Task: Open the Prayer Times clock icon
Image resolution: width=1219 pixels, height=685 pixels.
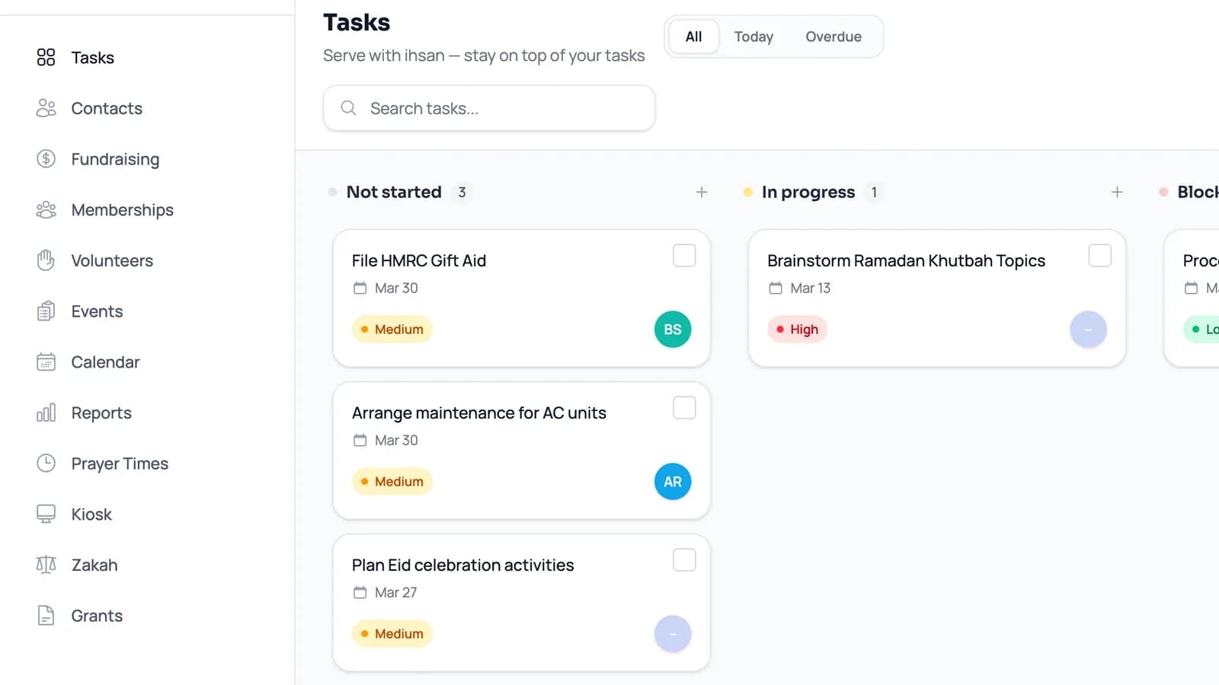Action: [46, 463]
